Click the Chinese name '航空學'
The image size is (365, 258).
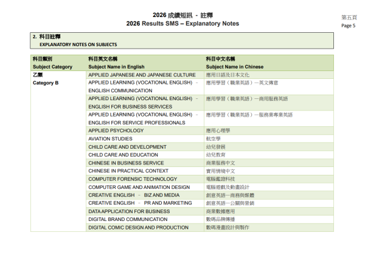click(x=214, y=139)
